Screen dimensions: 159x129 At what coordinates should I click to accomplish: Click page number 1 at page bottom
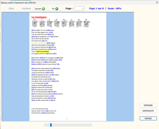click(67, 119)
